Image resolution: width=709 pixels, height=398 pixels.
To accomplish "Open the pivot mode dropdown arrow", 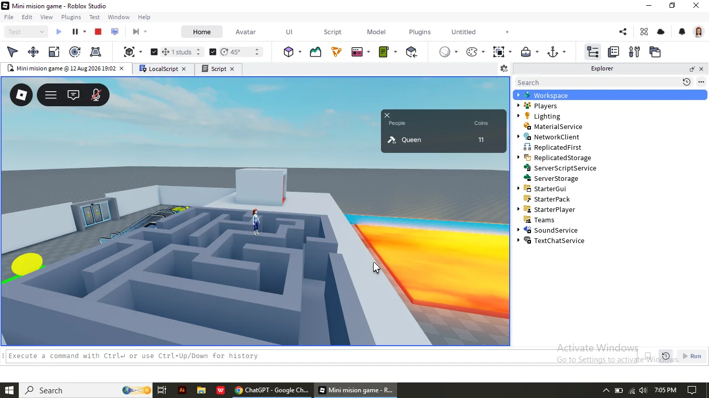I will (141, 52).
